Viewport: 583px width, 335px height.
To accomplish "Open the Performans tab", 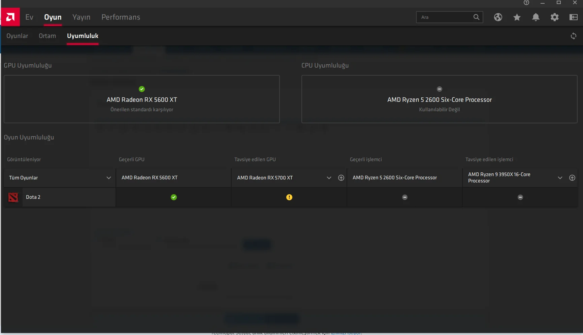I will [x=121, y=17].
